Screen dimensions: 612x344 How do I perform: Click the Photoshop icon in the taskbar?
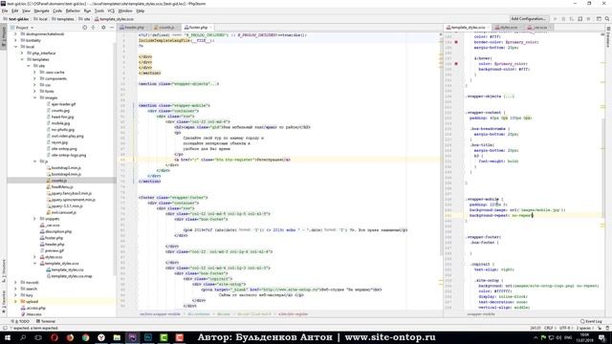pos(148,337)
